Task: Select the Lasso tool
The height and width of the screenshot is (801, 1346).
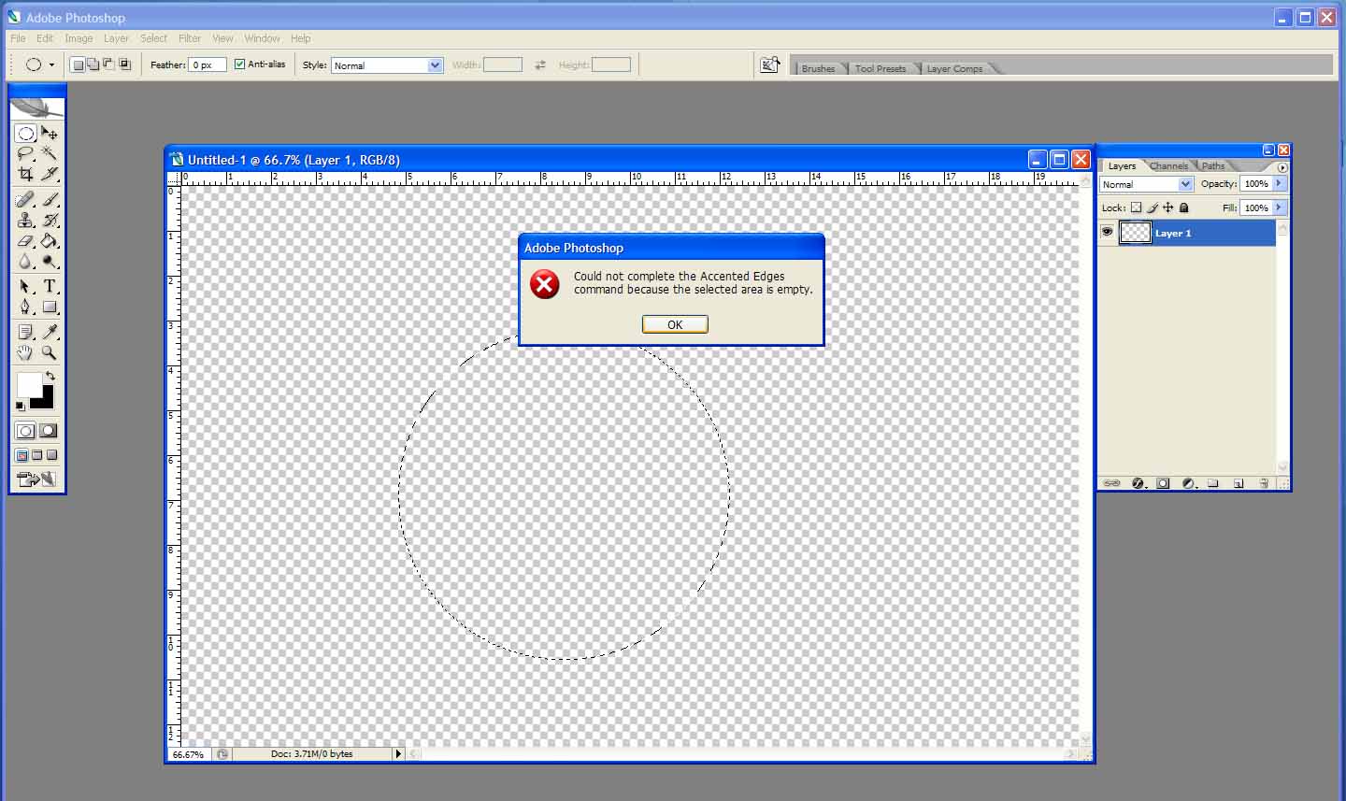Action: point(25,153)
